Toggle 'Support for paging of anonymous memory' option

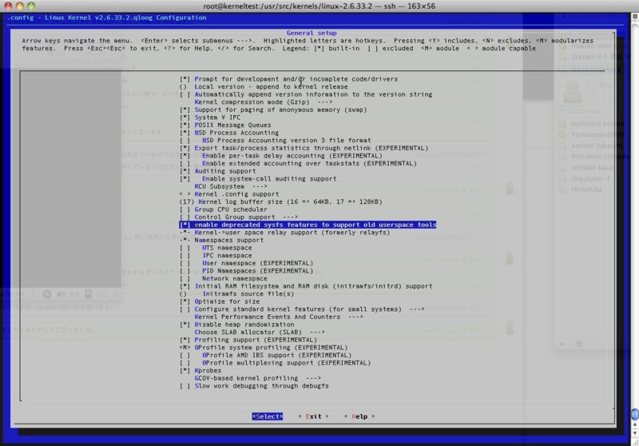[x=185, y=110]
